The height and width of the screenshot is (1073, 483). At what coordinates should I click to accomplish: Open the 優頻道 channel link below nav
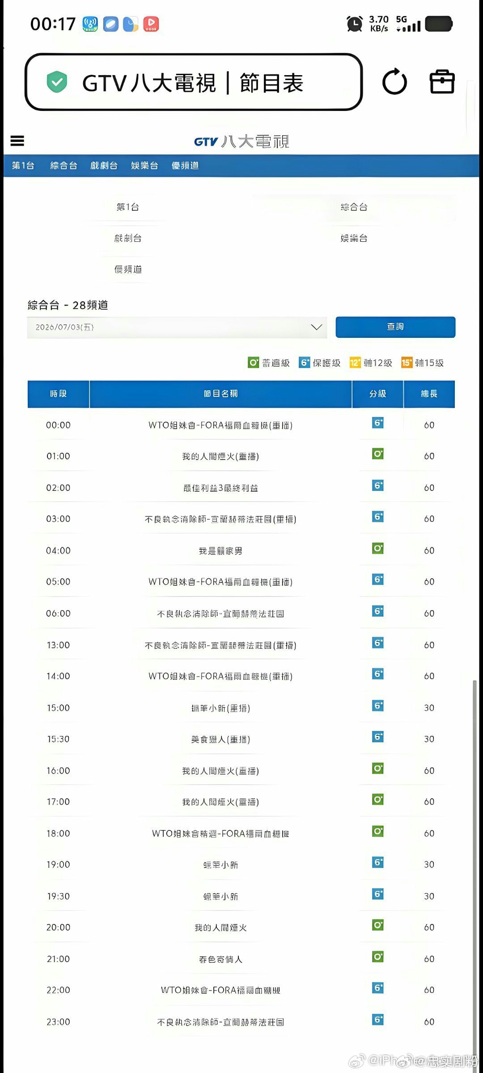[x=128, y=269]
